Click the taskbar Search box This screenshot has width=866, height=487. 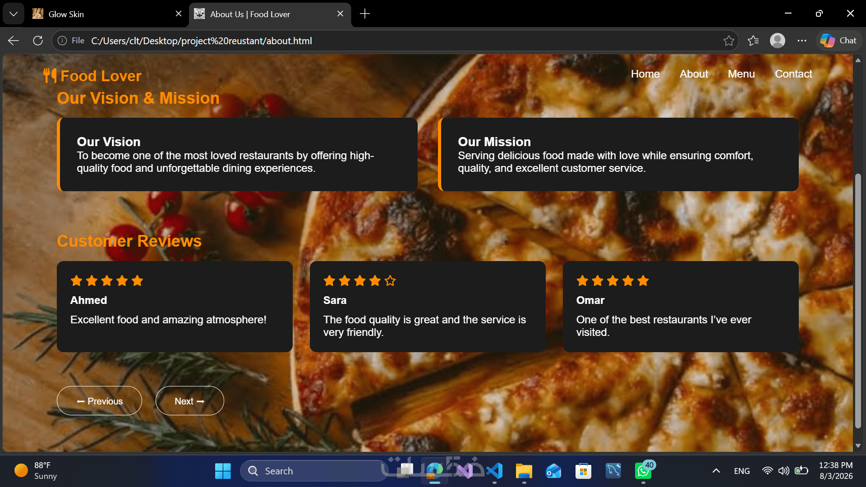[313, 471]
